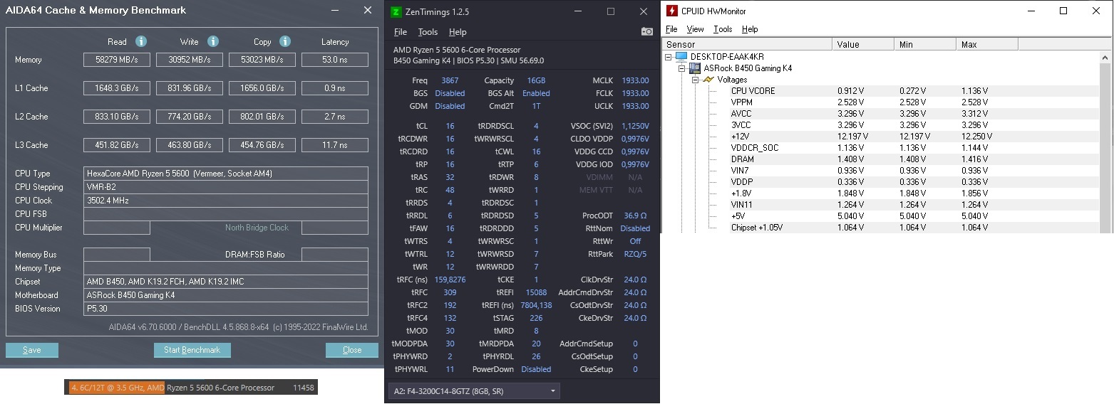Click the tCL value 16 in ZenTimings
The height and width of the screenshot is (404, 1114).
450,126
